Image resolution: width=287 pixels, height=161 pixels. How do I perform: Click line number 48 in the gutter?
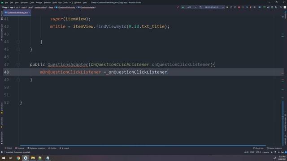pos(6,72)
